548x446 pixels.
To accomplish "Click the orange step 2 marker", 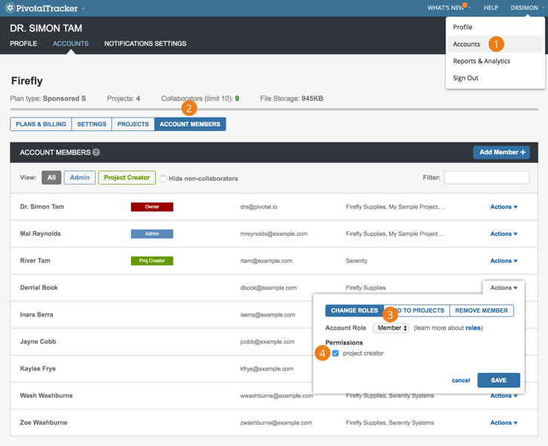I will [x=190, y=108].
